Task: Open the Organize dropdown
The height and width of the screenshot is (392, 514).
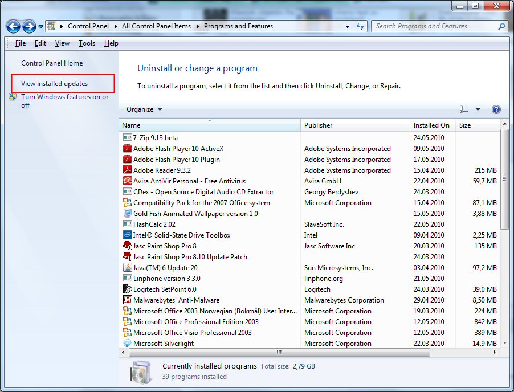Action: coord(144,109)
